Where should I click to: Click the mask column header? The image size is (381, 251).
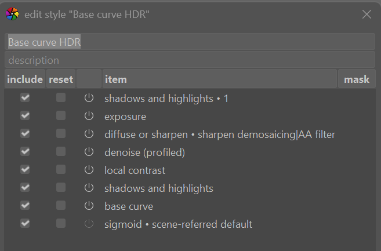pyautogui.click(x=357, y=79)
